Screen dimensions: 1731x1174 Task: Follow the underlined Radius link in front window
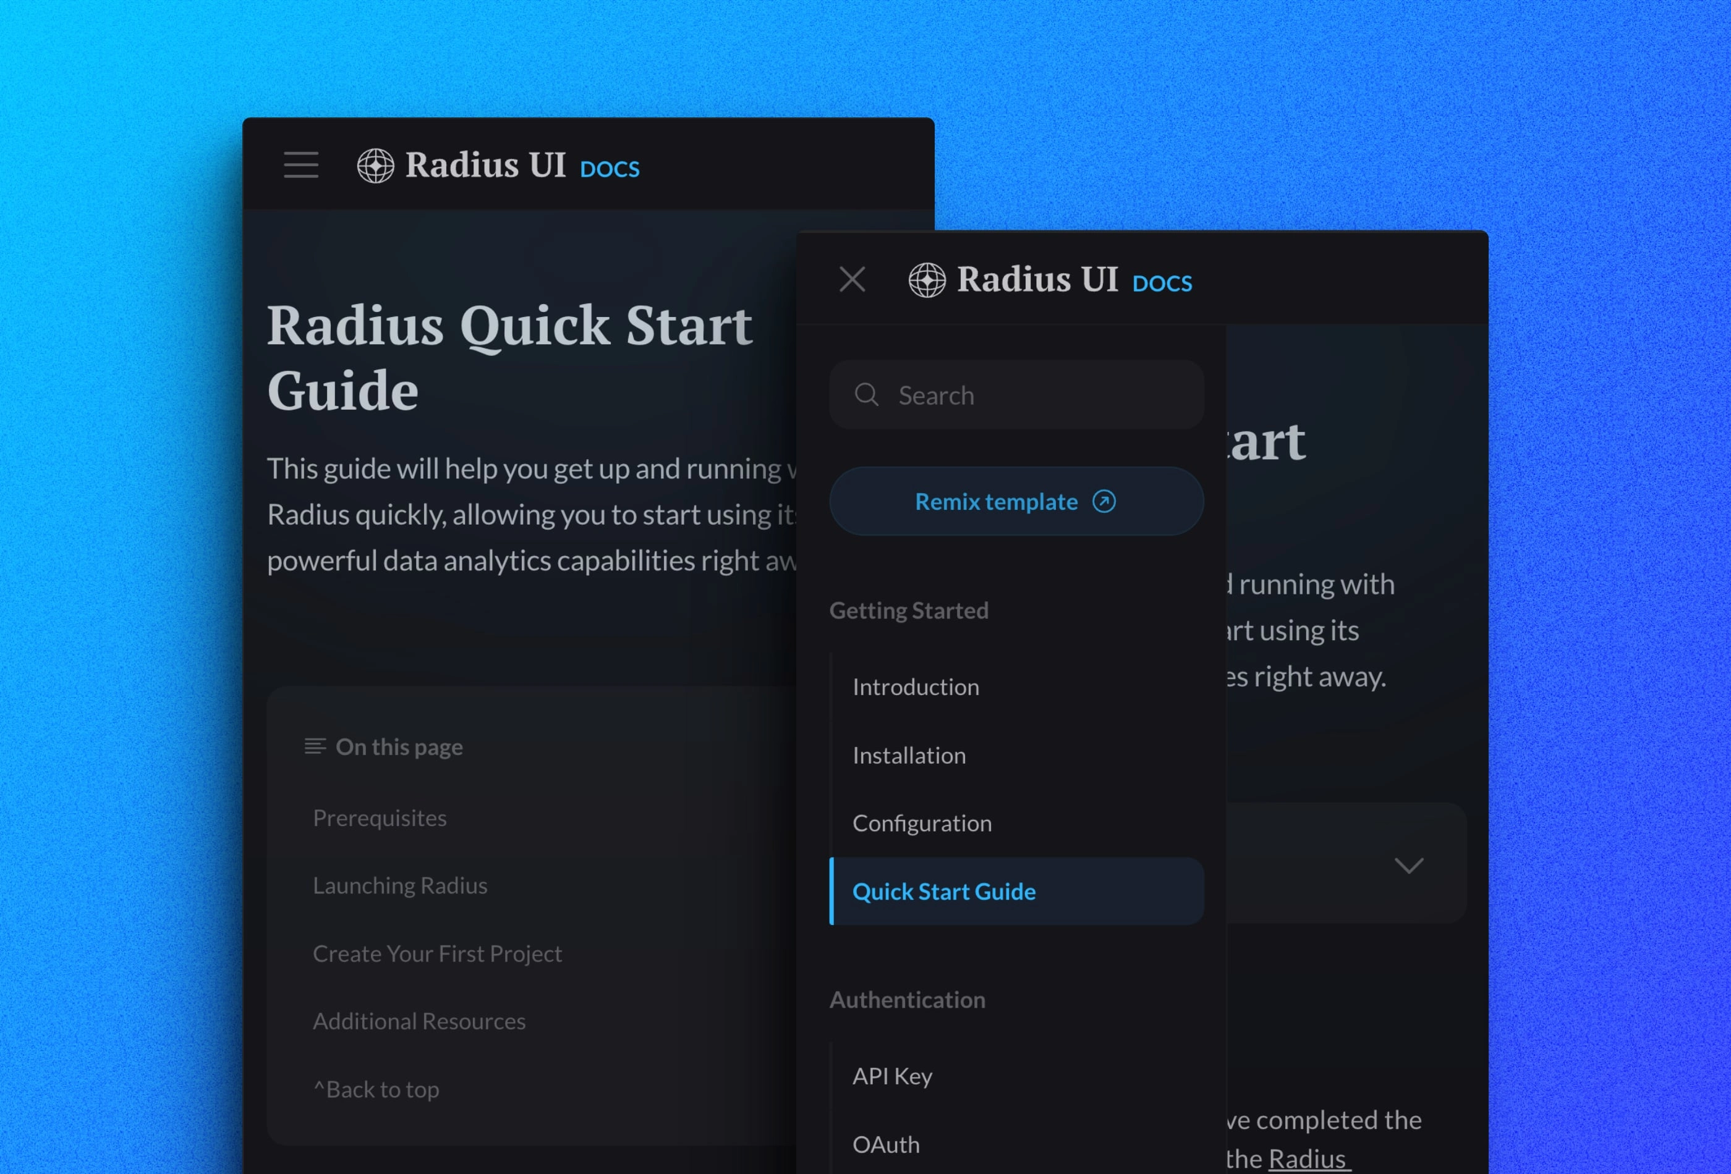coord(1309,1159)
